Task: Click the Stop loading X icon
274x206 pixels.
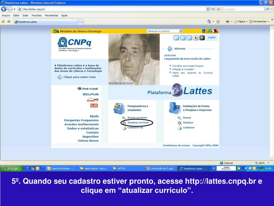Action: (x=218, y=9)
